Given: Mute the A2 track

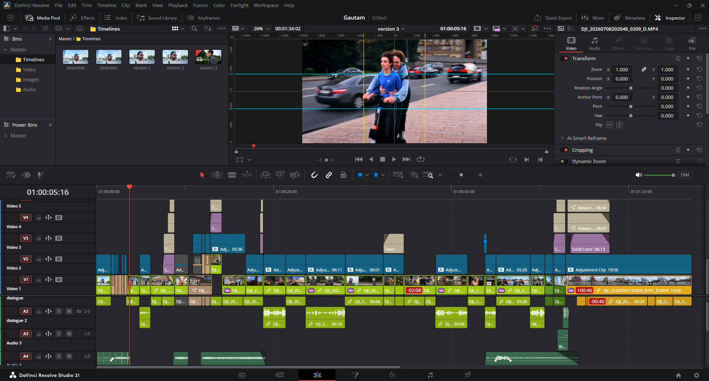Looking at the screenshot, I should pyautogui.click(x=69, y=311).
